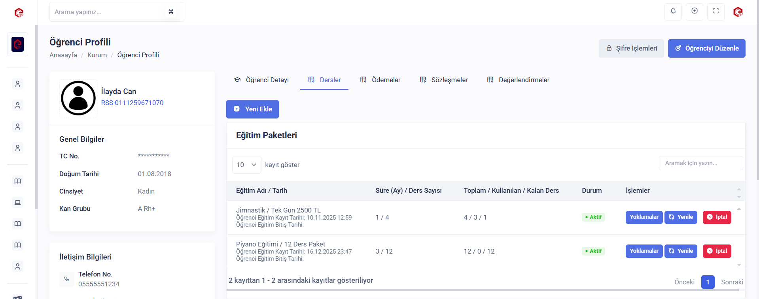Toggle fullscreen mode icon
The height and width of the screenshot is (299, 759).
[715, 11]
